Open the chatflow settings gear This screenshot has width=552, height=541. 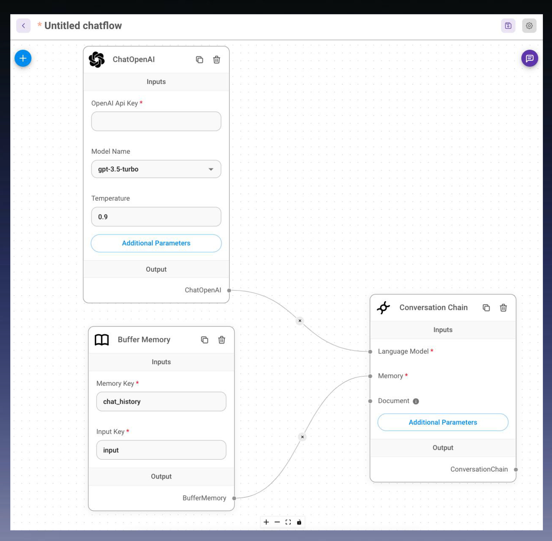[529, 26]
